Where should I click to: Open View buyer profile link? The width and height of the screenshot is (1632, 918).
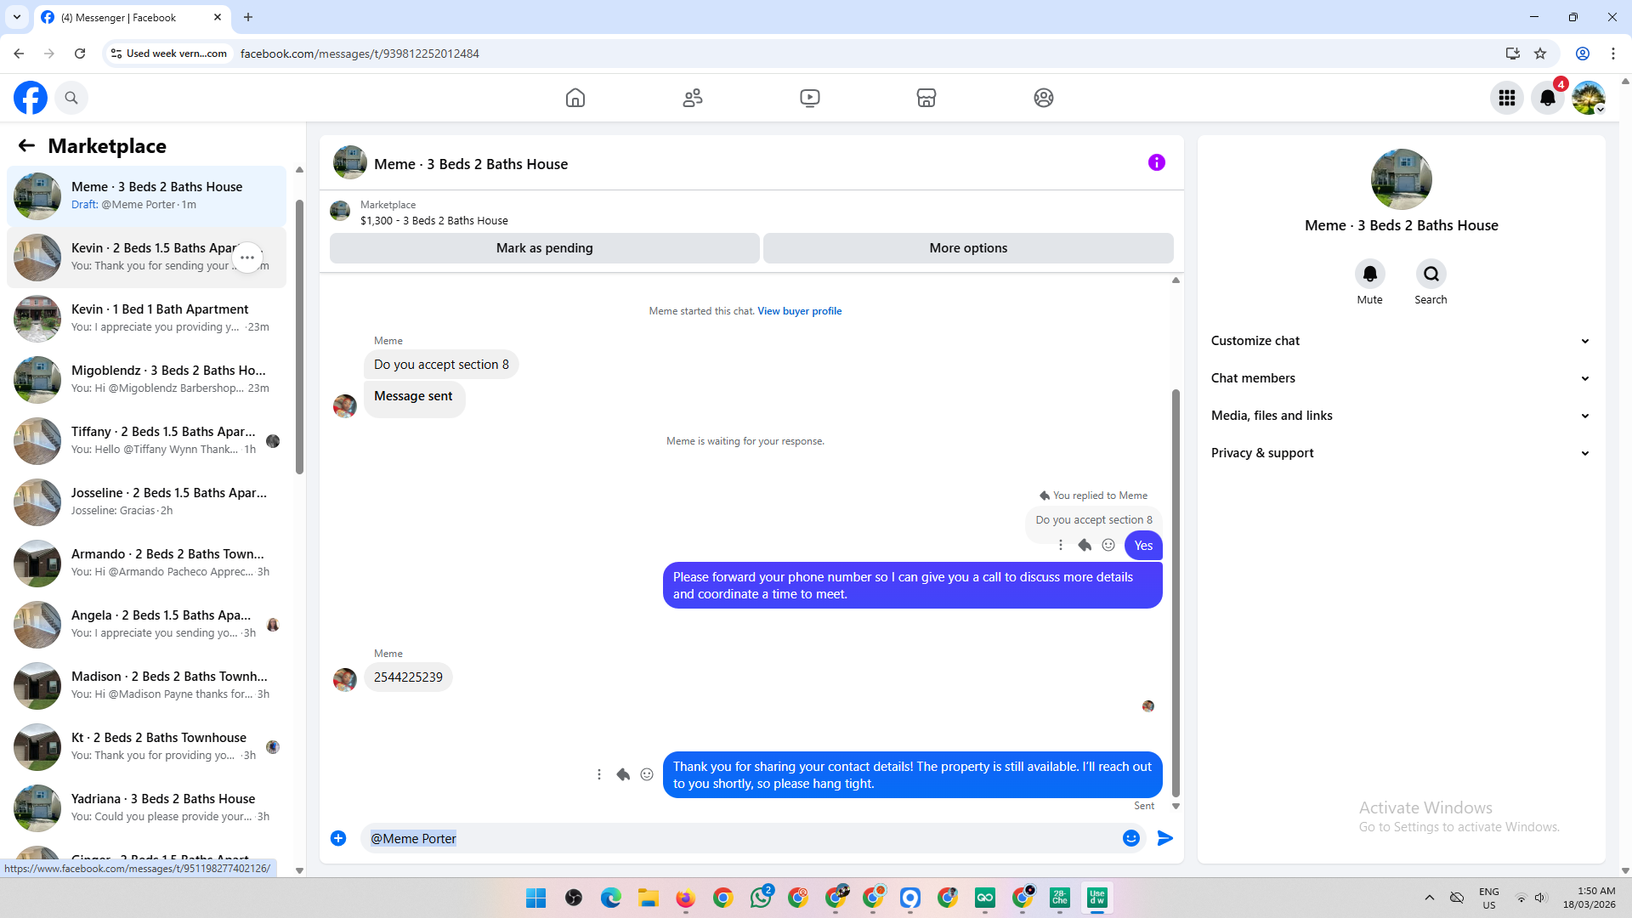point(800,311)
